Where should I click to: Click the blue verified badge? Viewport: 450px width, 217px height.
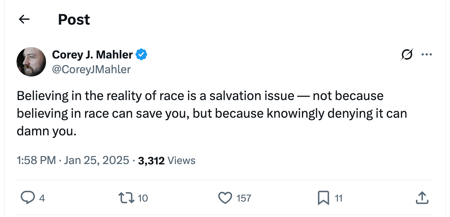[141, 55]
